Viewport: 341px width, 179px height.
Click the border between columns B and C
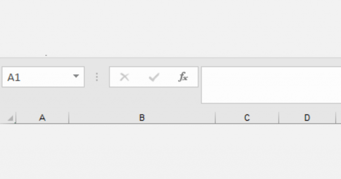(x=215, y=118)
